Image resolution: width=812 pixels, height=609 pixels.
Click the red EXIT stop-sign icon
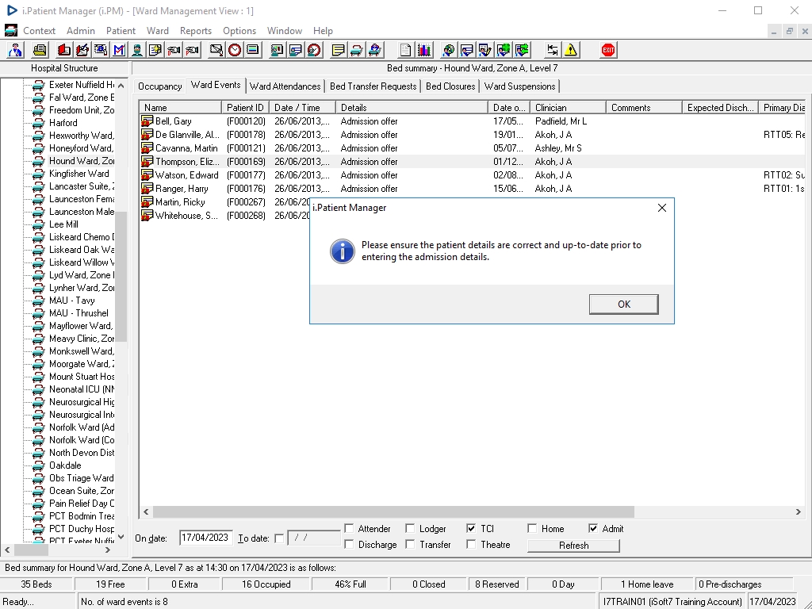[608, 50]
